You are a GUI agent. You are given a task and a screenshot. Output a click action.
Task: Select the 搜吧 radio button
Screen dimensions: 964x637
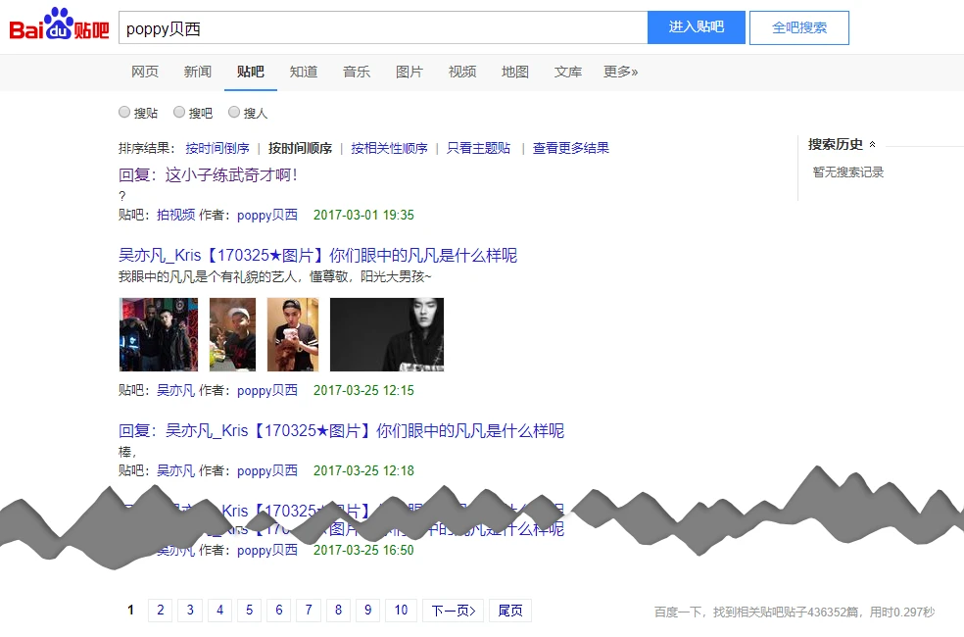click(x=179, y=113)
